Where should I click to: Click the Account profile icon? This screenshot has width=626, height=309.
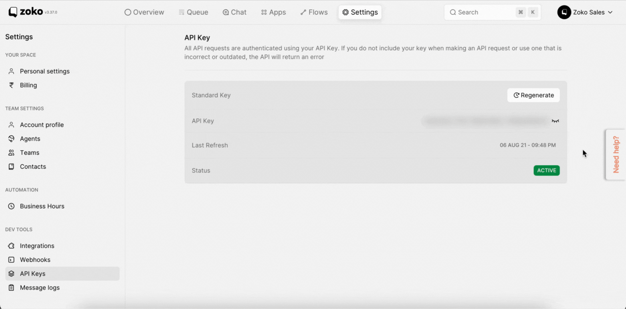tap(11, 125)
